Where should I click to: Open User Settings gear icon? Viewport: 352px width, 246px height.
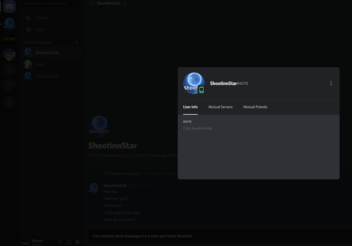click(x=77, y=242)
